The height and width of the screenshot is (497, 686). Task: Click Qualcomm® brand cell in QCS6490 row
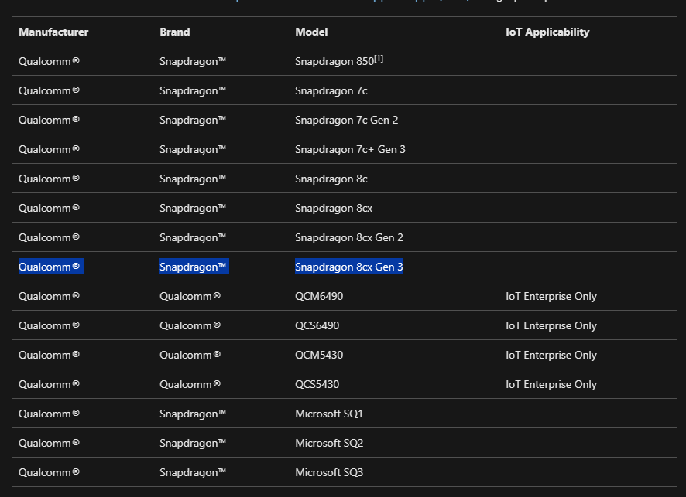190,325
